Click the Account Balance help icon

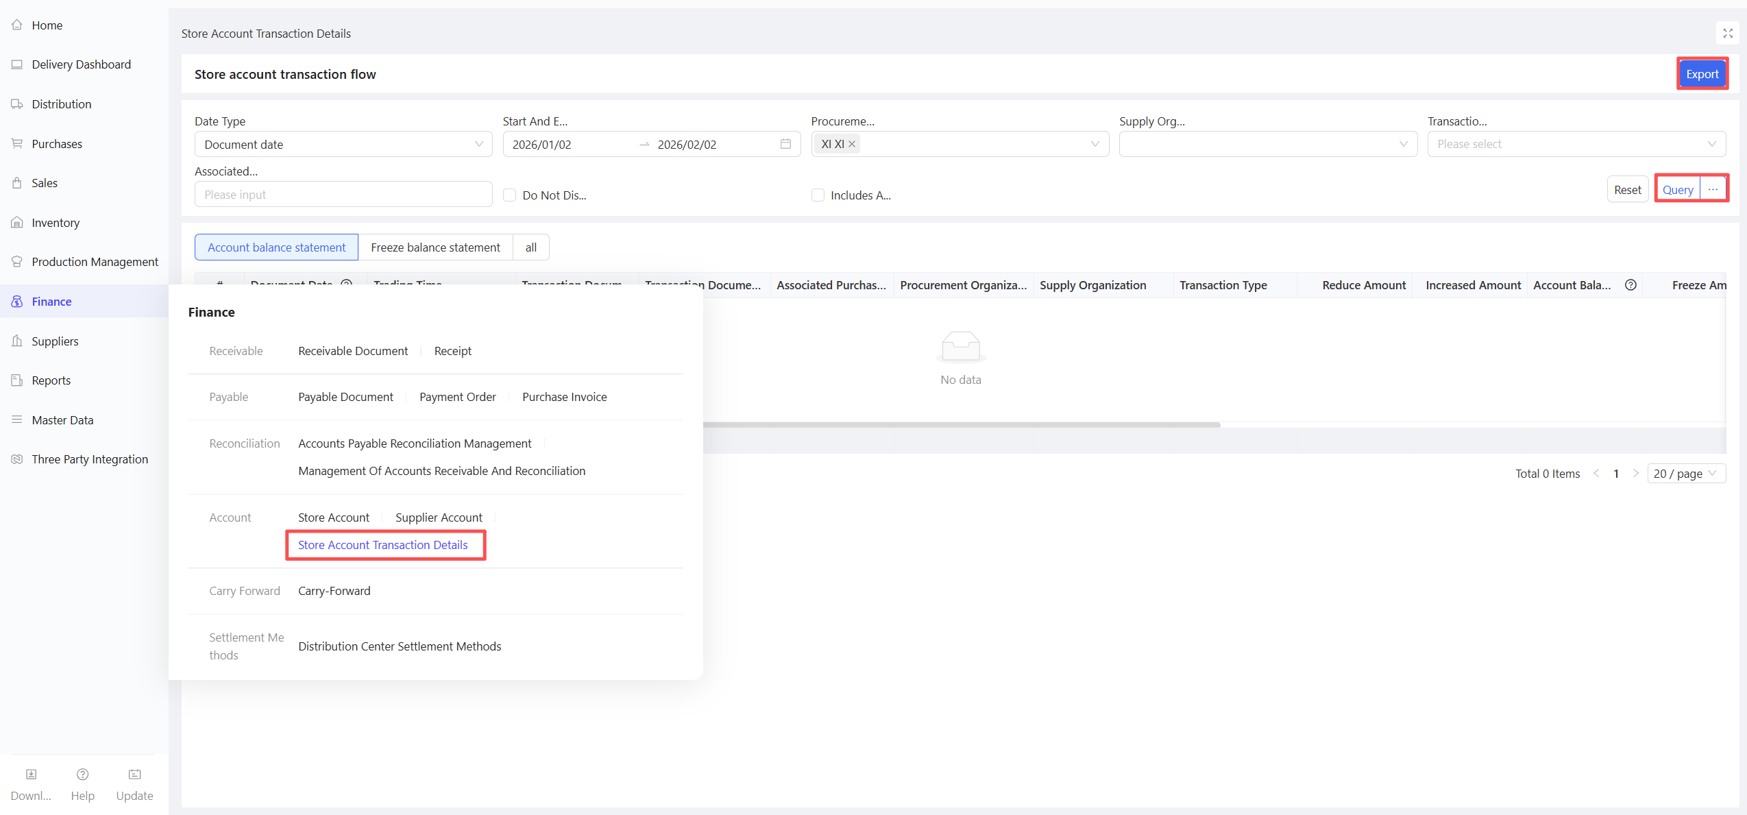[x=1630, y=285]
